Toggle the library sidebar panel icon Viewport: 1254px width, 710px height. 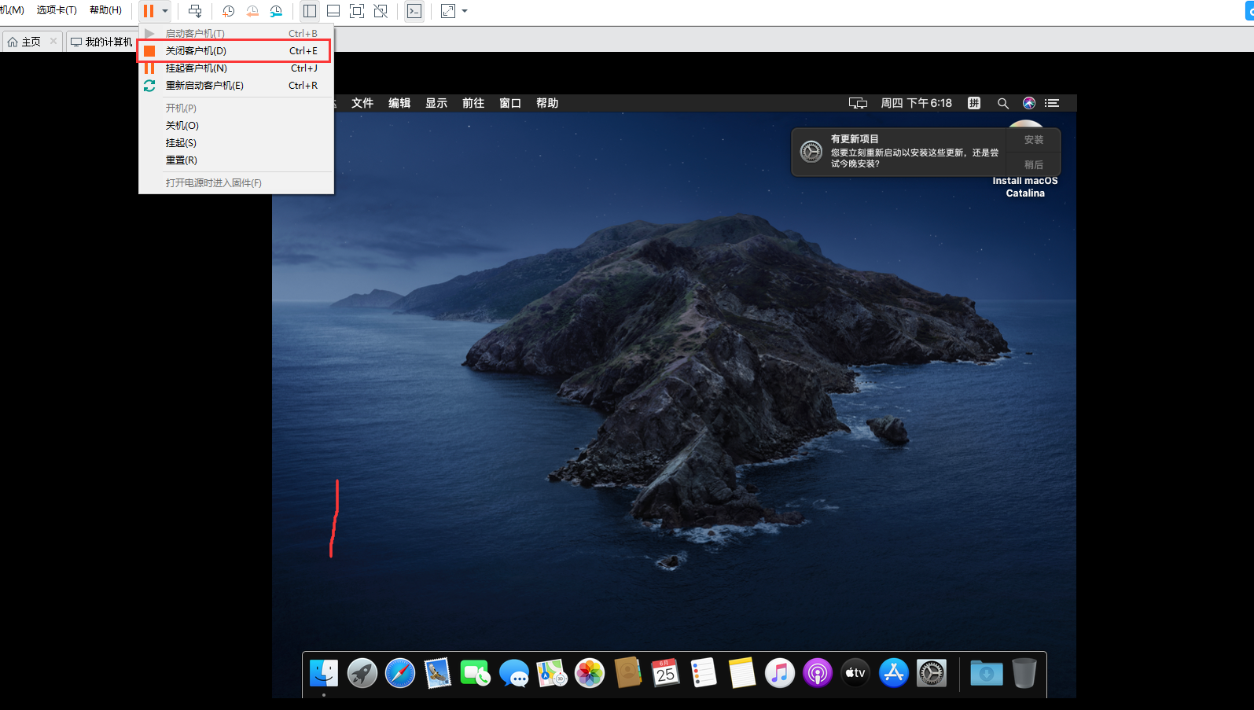(310, 11)
